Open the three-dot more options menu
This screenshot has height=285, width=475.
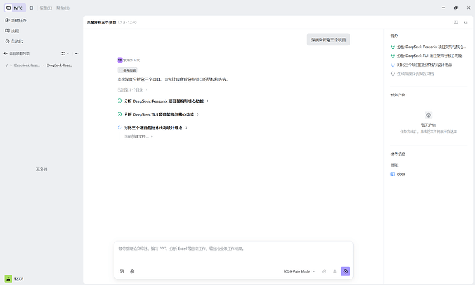pos(76,53)
